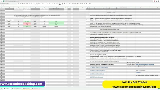This screenshot has width=160, height=90.
Task: Switch to the Trading sheet tab
Action: coord(7,89)
